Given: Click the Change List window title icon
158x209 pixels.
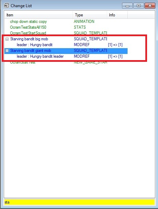Looking at the screenshot, I should [6, 6].
